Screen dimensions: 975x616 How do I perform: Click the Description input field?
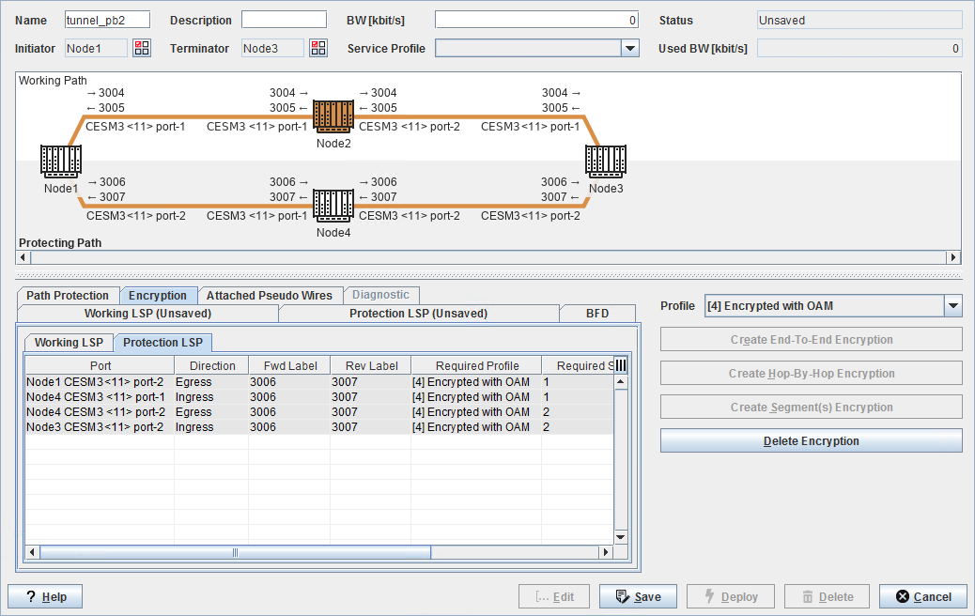pyautogui.click(x=283, y=20)
